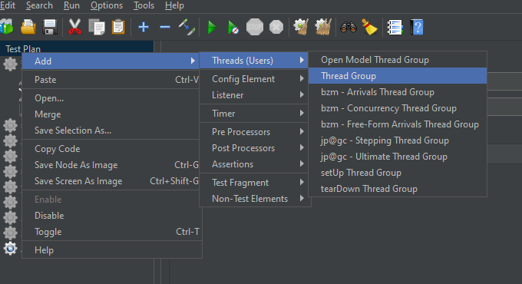
Task: Open the Run menu
Action: (71, 5)
